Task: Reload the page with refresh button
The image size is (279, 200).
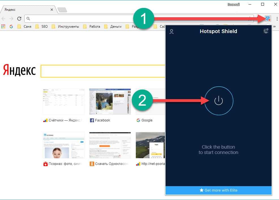Action: (x=19, y=18)
